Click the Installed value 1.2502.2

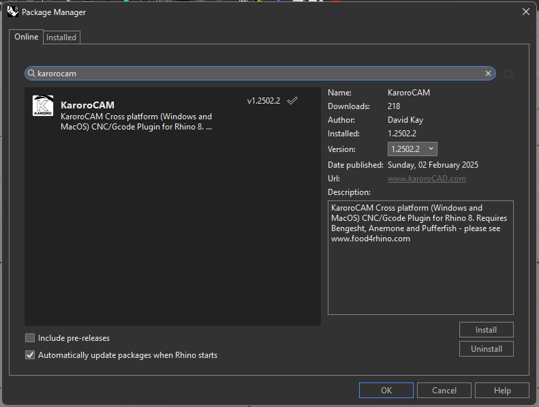(402, 134)
